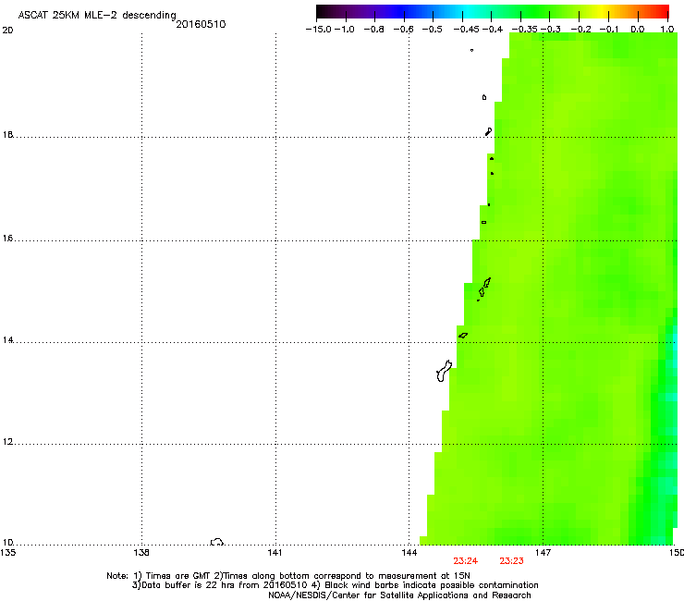Screen dimensions: 684x601
Task: Click the latitude label 16
Action: pyautogui.click(x=7, y=239)
